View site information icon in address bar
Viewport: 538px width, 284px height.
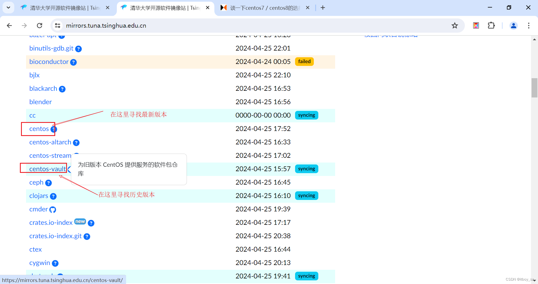(57, 26)
